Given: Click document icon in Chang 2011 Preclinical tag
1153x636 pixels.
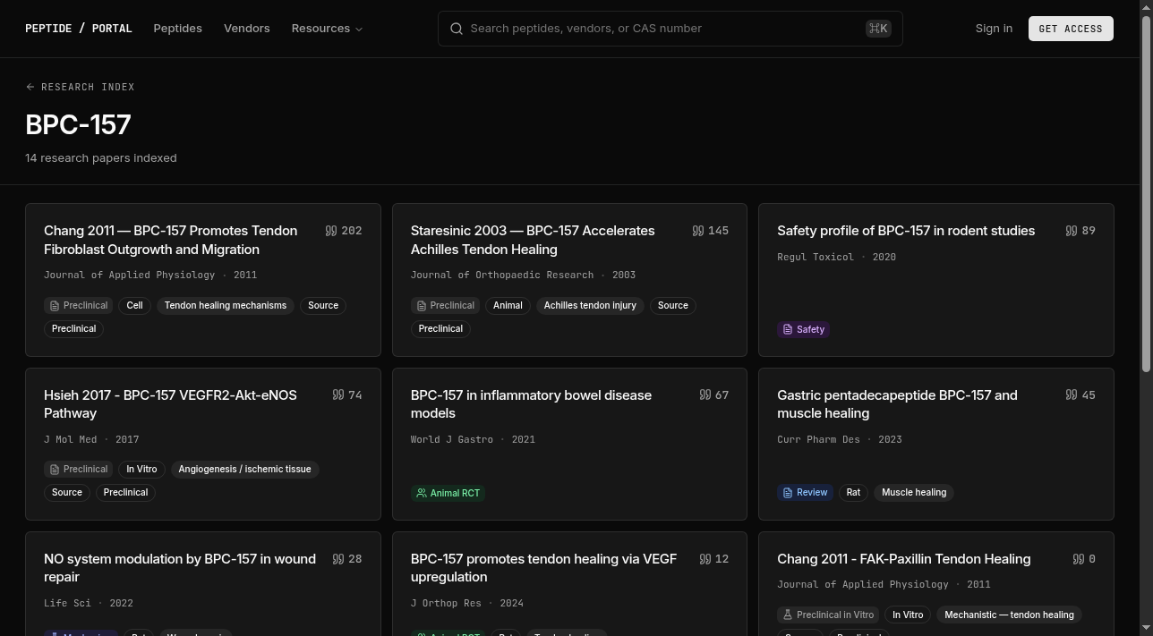Looking at the screenshot, I should pyautogui.click(x=55, y=306).
